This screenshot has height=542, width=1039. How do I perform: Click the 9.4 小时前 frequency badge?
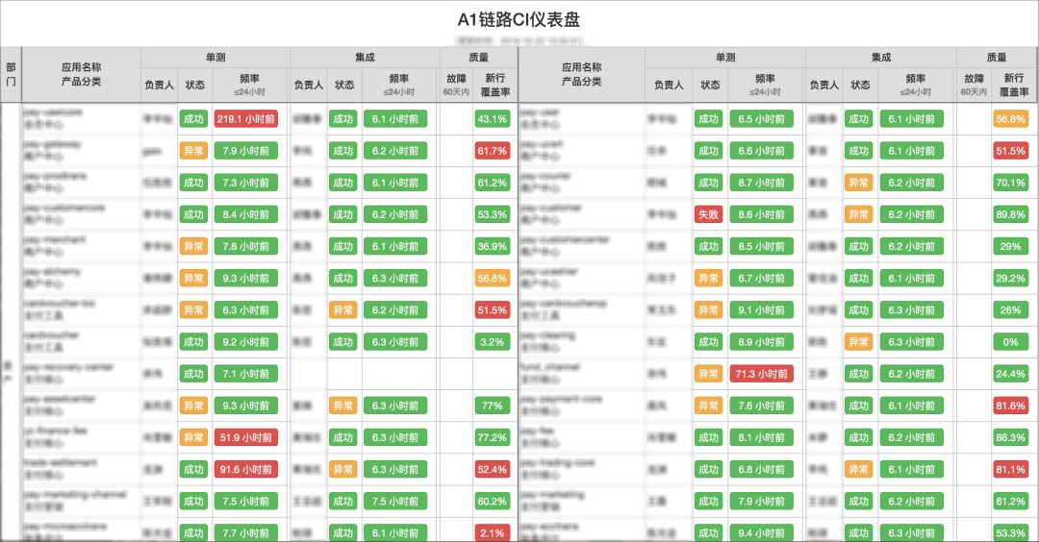point(761,532)
